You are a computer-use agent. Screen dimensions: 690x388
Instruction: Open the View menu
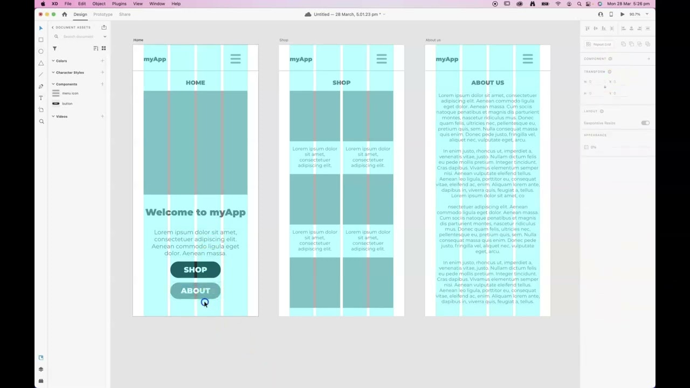coord(138,4)
